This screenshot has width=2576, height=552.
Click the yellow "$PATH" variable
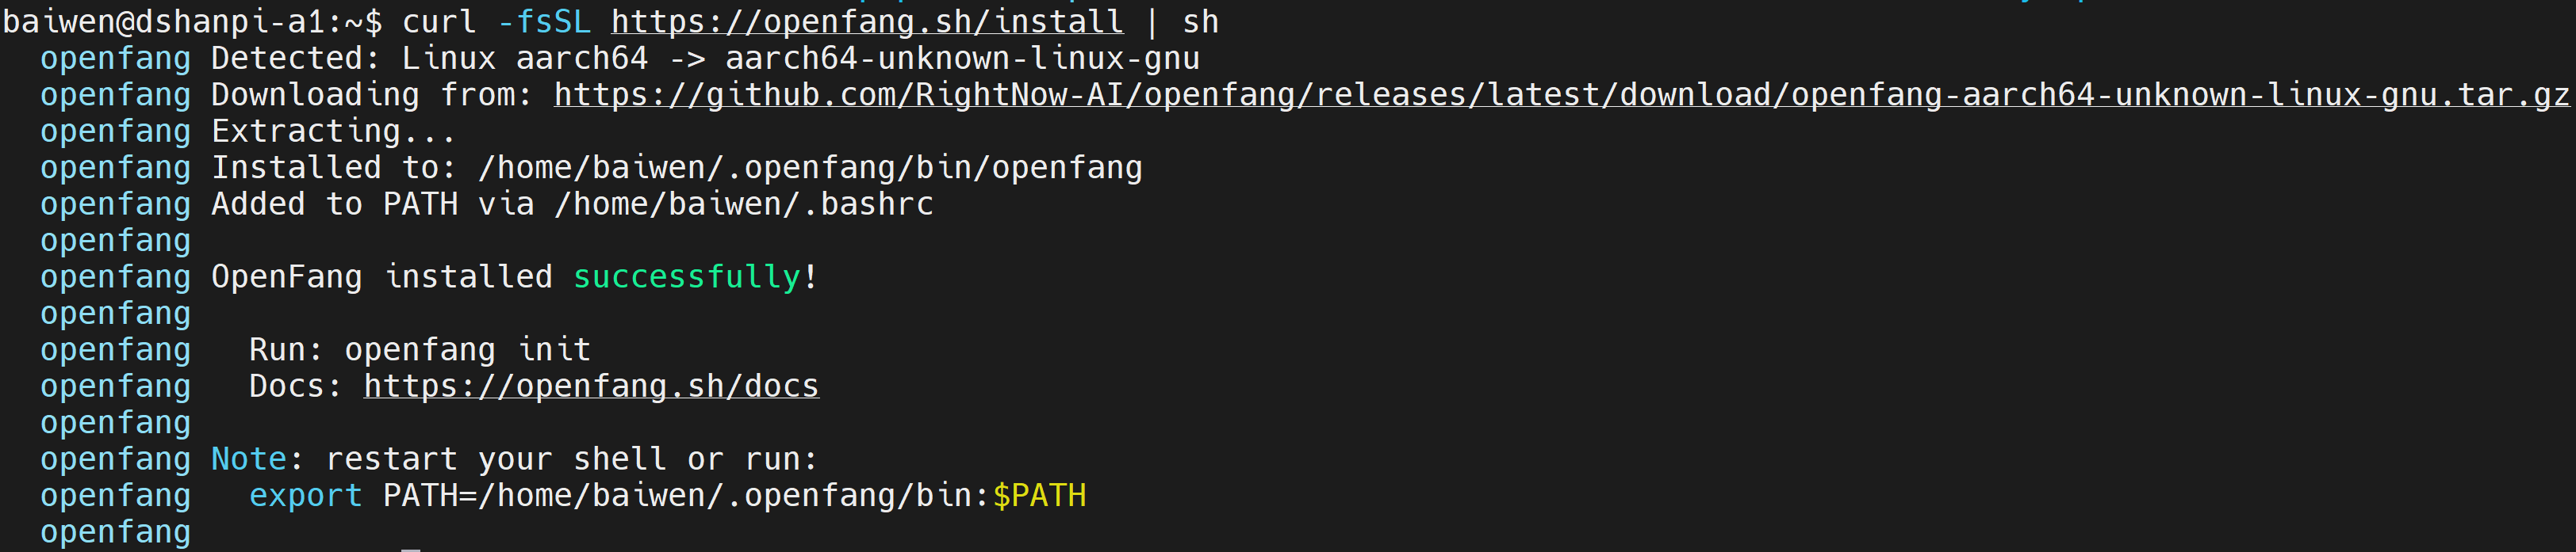1039,495
